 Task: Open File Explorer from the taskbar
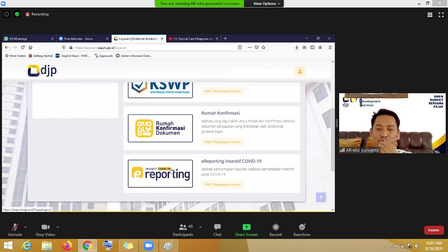point(47,245)
